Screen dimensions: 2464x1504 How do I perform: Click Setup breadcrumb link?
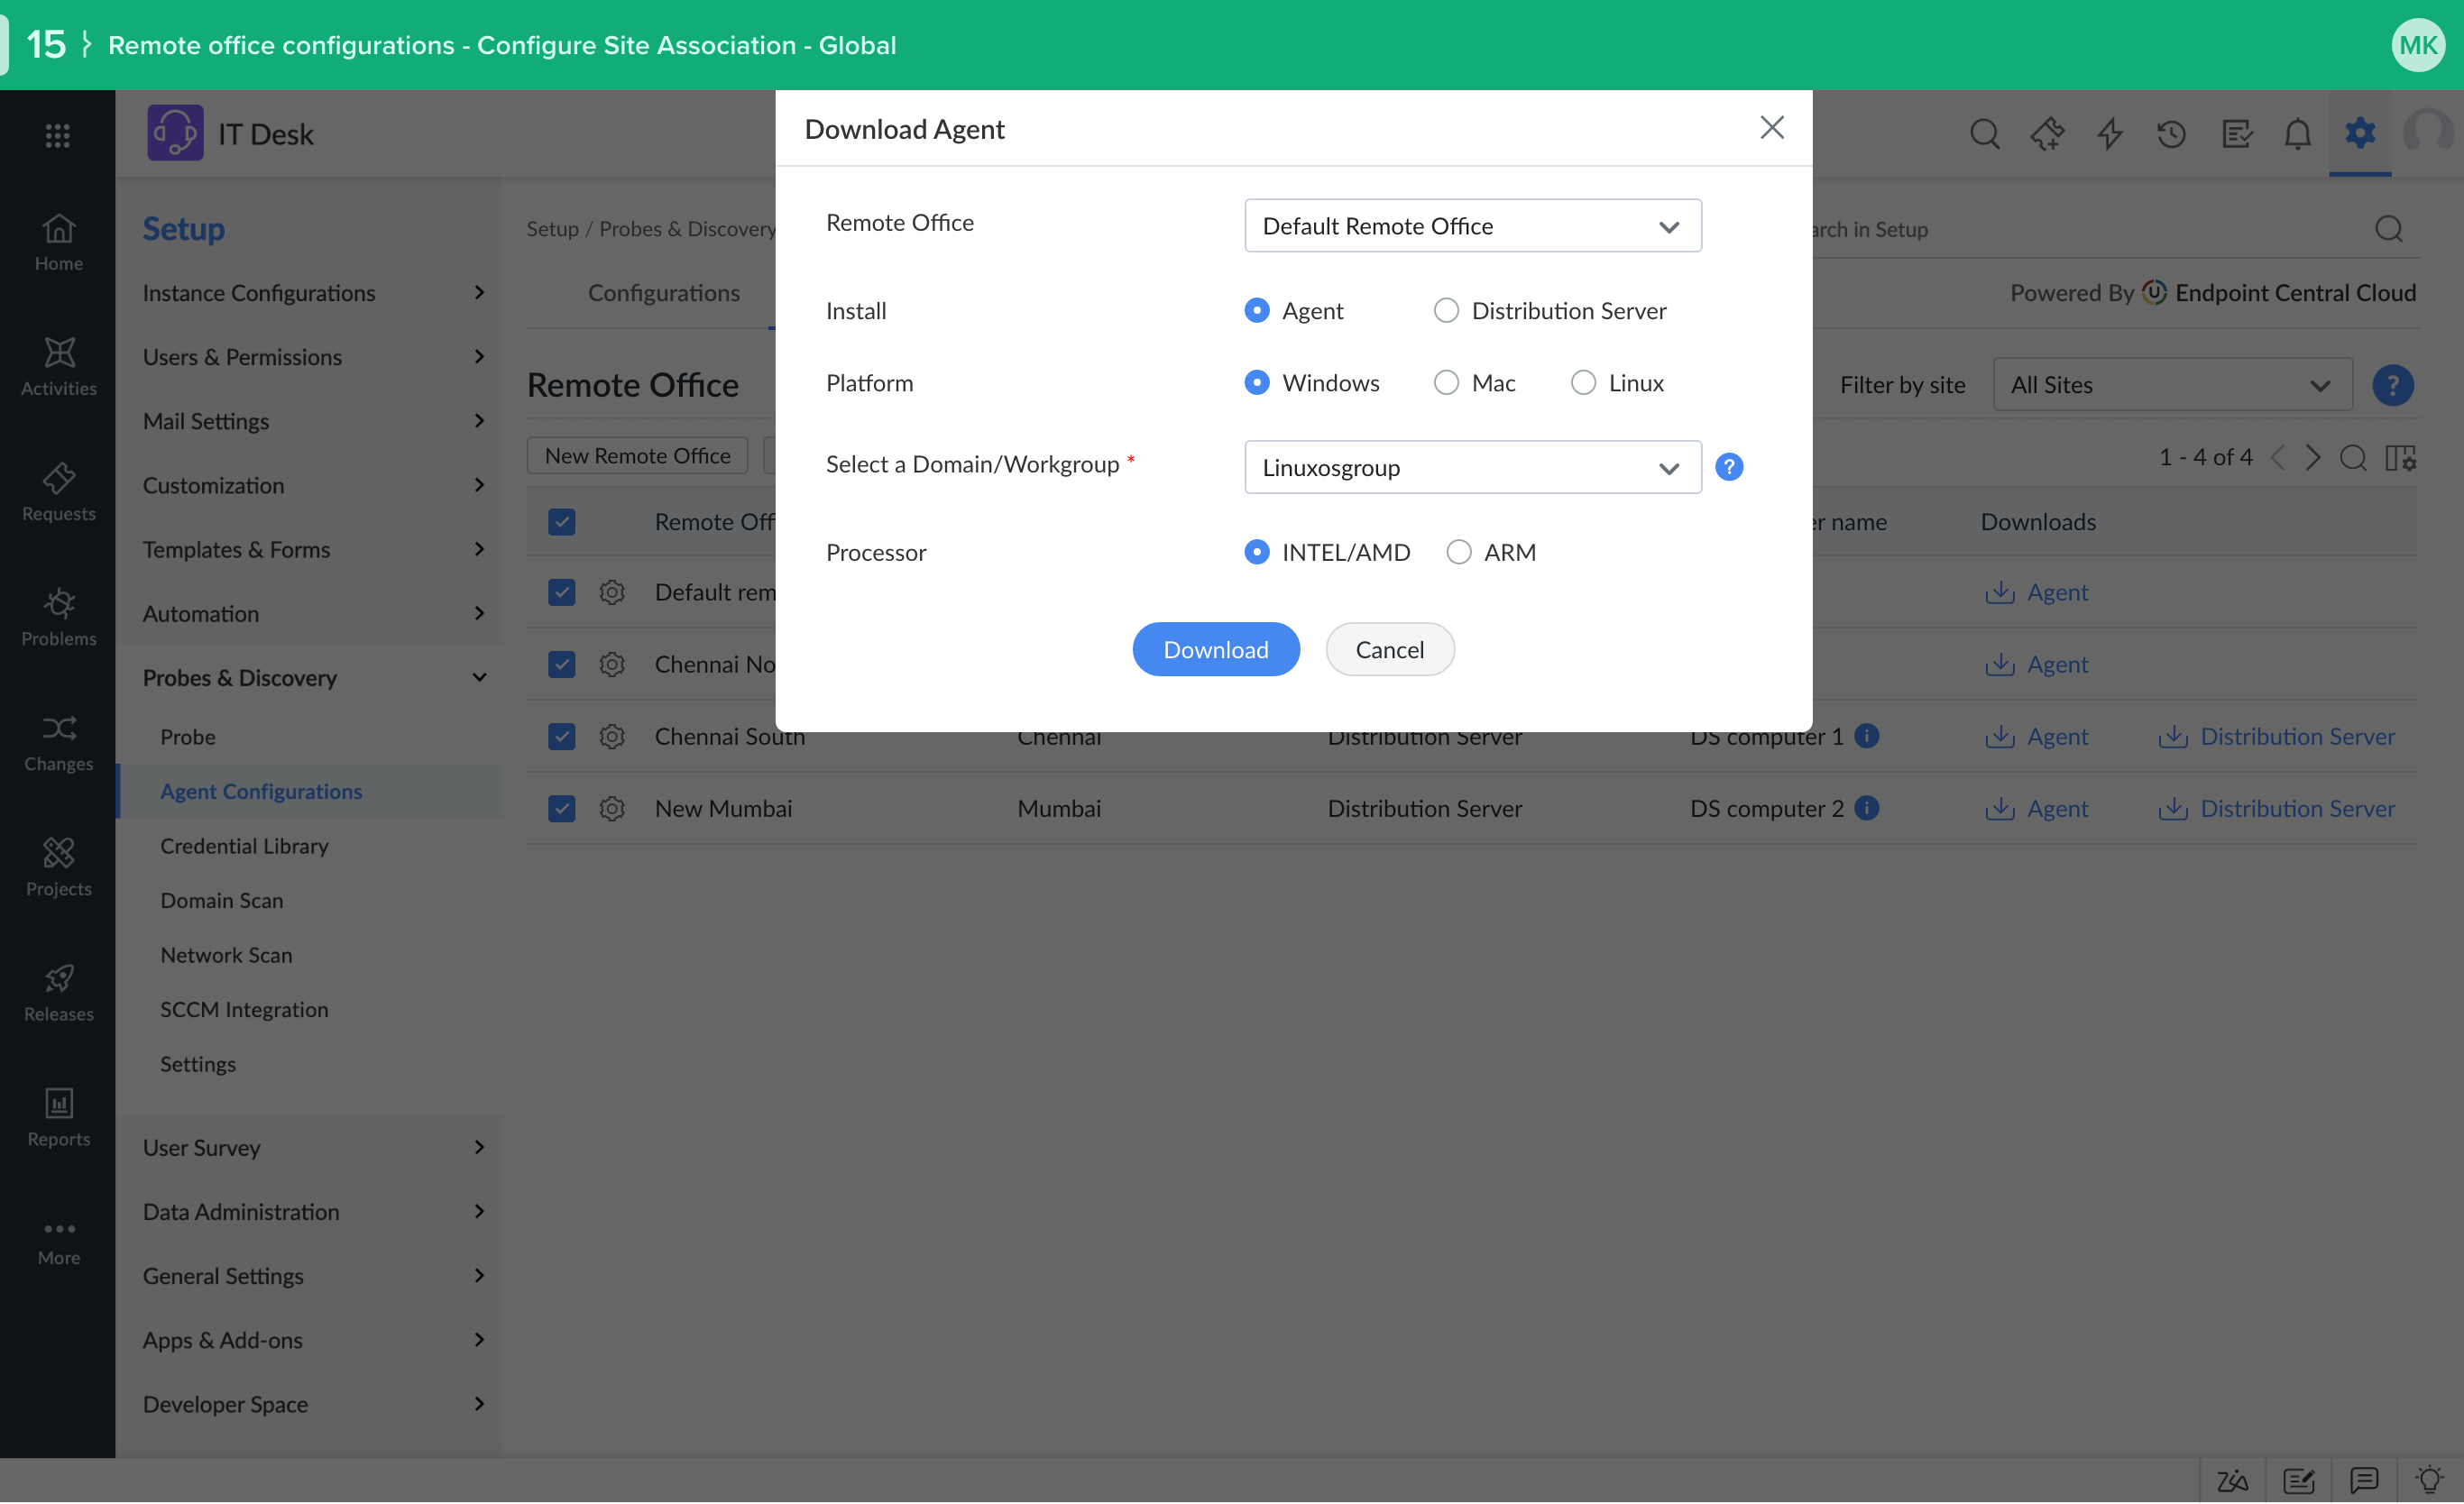(x=552, y=229)
